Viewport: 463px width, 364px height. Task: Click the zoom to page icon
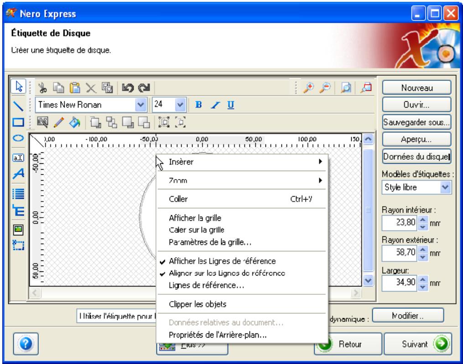click(x=346, y=88)
